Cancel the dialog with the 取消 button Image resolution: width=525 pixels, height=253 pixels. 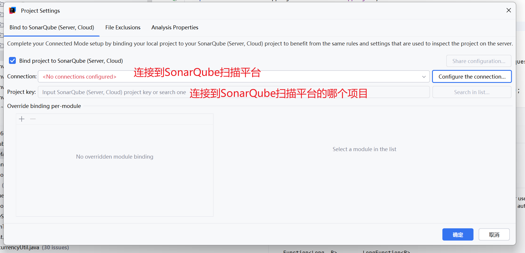click(494, 235)
